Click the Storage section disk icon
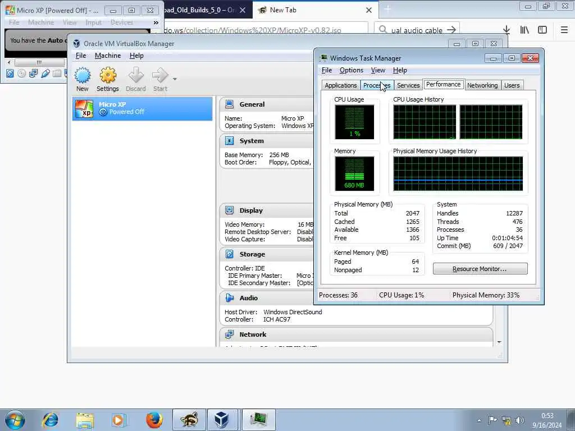The width and height of the screenshot is (575, 431). (x=230, y=254)
